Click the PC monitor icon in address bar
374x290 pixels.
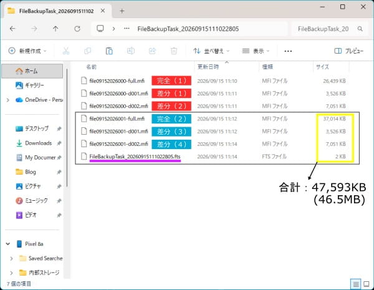[x=100, y=29]
